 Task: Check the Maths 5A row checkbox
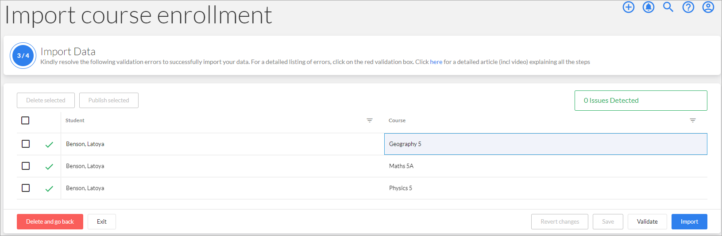[x=26, y=166]
